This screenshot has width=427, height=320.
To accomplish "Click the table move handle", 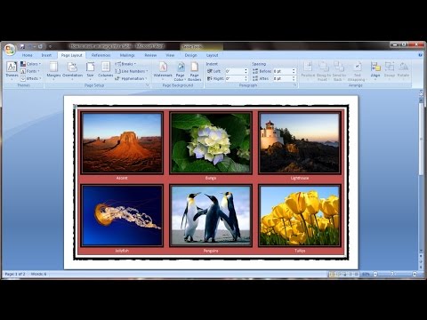I will point(75,106).
